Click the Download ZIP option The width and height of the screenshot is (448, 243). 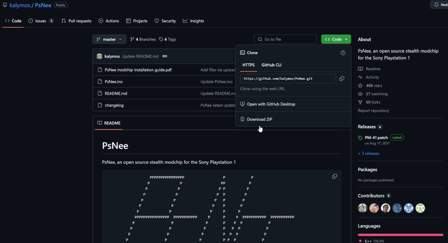tap(259, 119)
